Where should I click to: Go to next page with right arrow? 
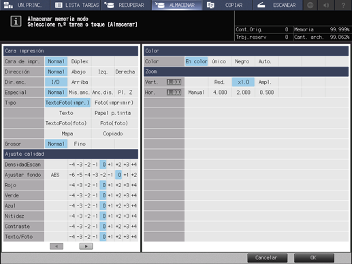point(86,246)
